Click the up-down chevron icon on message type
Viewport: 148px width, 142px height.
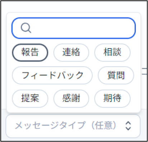click(x=128, y=126)
